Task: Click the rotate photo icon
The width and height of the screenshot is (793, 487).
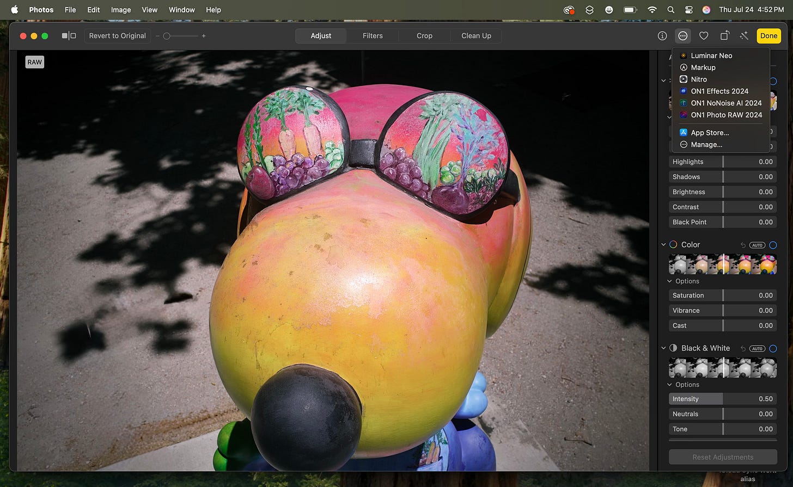Action: click(724, 36)
